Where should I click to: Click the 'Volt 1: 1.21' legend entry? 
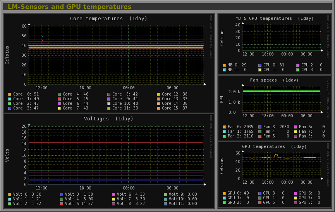click(25, 199)
